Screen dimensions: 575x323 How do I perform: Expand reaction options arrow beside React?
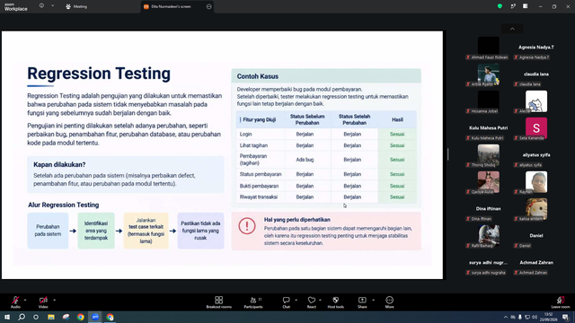click(x=320, y=300)
